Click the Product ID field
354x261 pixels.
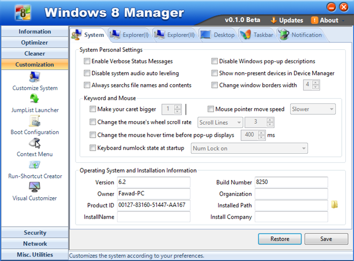click(153, 205)
